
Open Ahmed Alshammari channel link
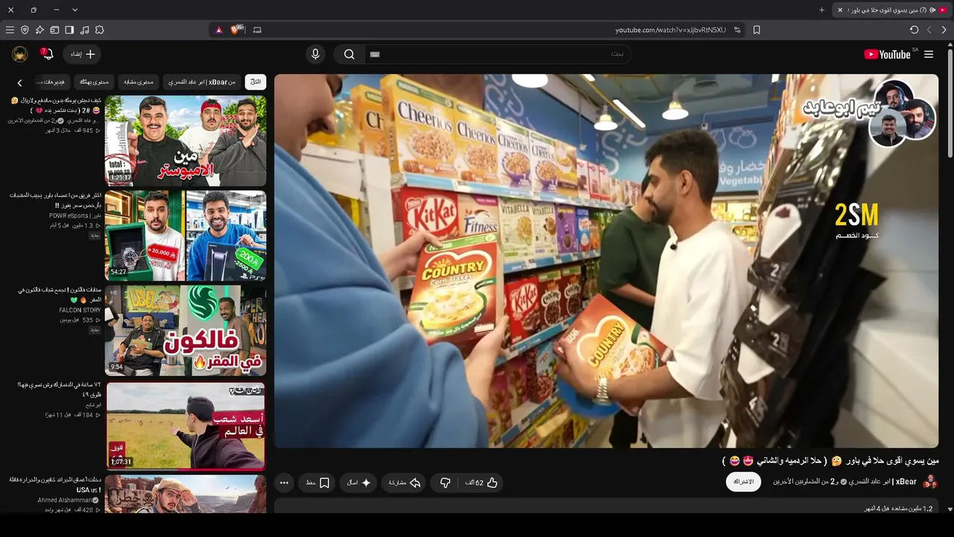69,500
